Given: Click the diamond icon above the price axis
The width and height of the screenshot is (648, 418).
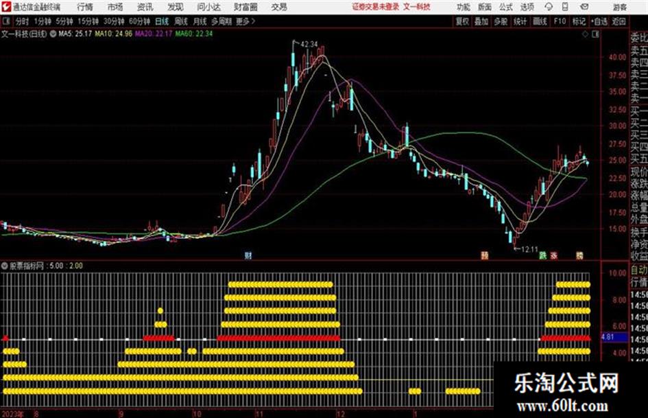Looking at the screenshot, I should [x=585, y=34].
